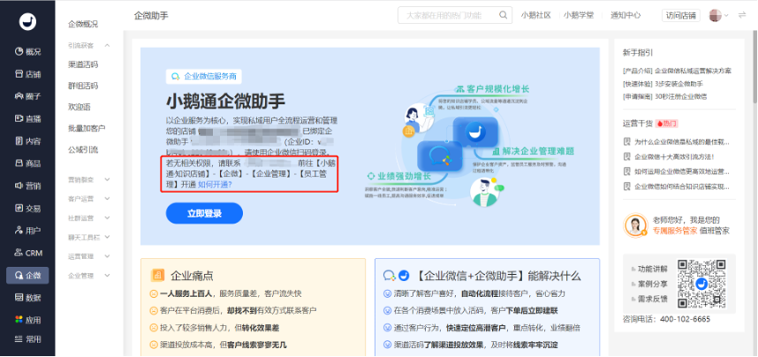Open CRM in the dark sidebar
The width and height of the screenshot is (758, 357).
[27, 253]
